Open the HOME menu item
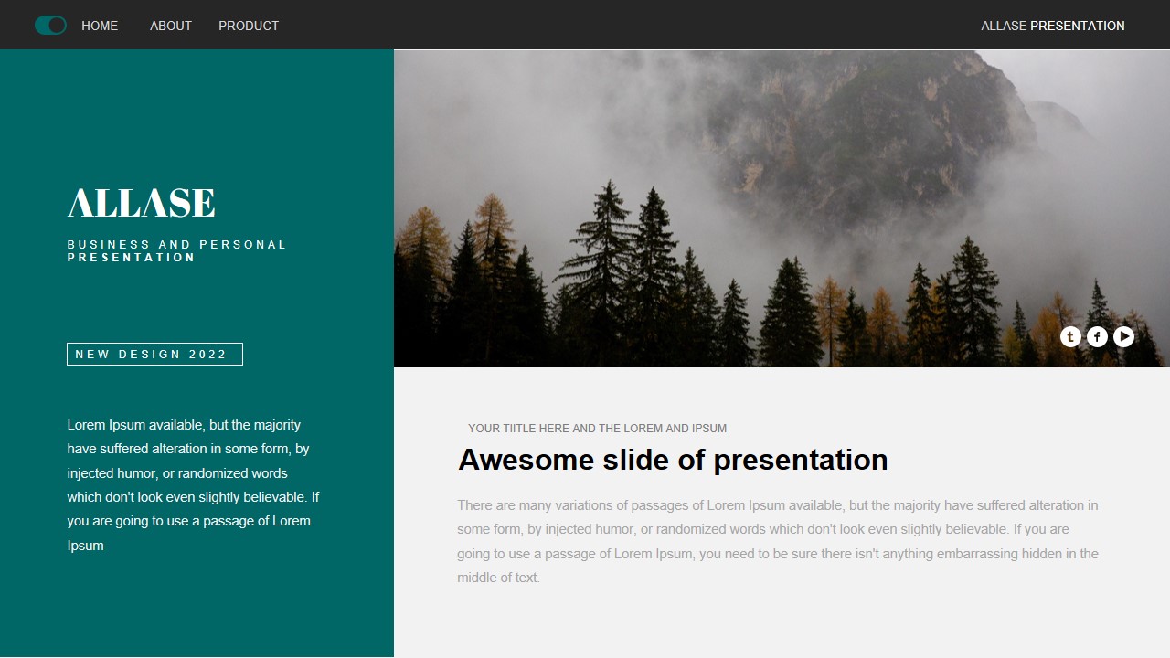 pyautogui.click(x=100, y=26)
